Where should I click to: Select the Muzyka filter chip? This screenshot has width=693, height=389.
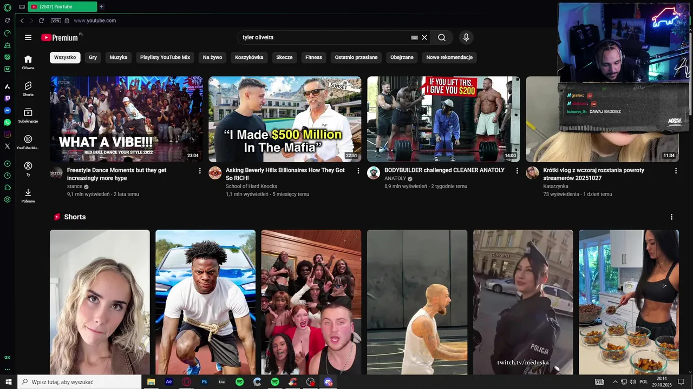tap(119, 57)
